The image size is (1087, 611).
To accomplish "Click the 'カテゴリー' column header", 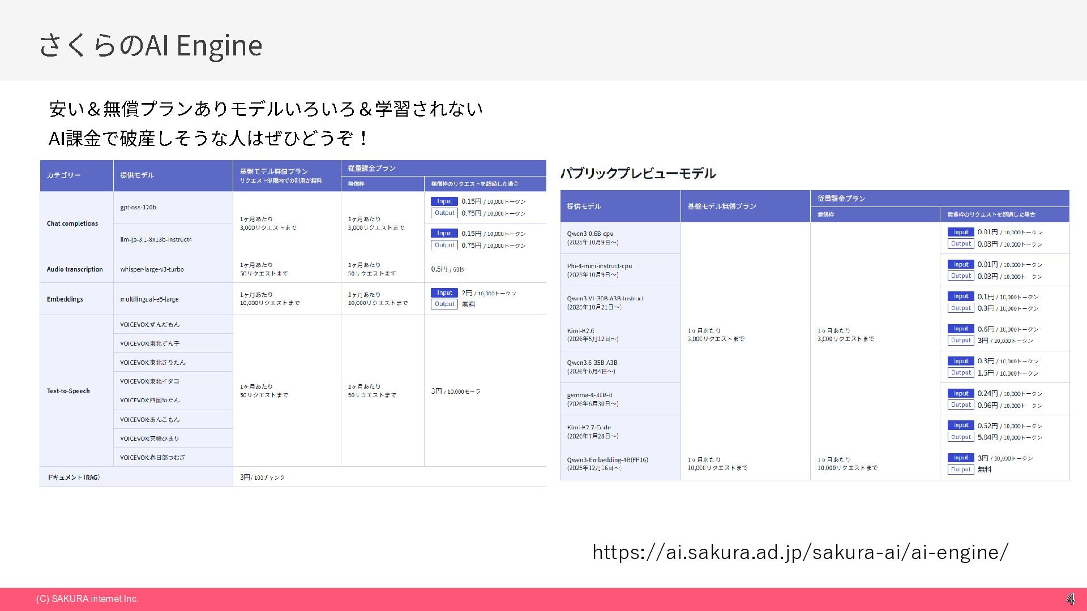I will 76,175.
